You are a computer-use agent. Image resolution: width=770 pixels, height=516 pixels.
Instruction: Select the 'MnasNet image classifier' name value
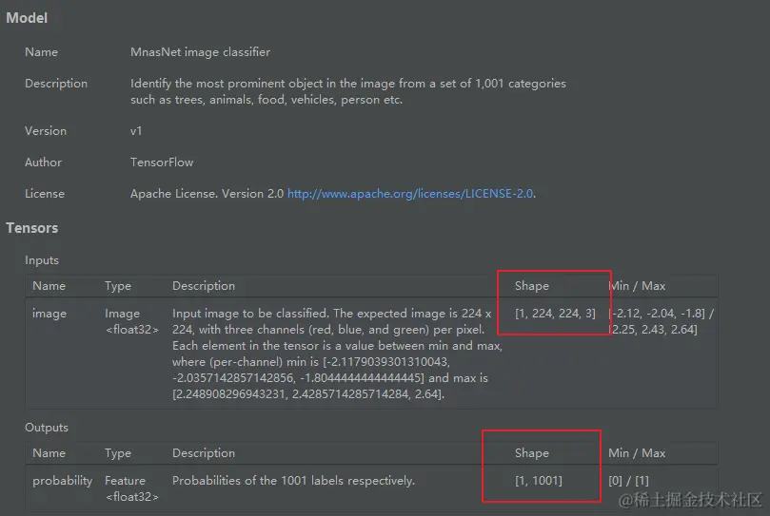(x=200, y=52)
